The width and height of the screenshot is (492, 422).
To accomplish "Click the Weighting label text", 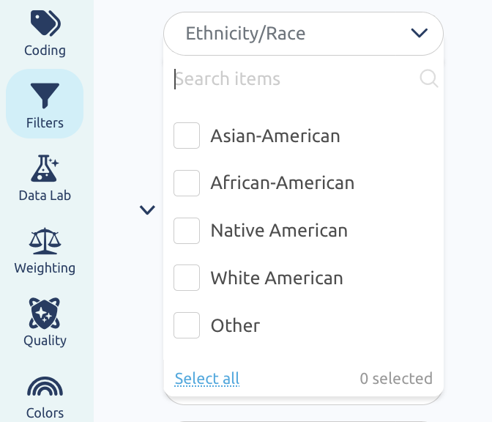I will pyautogui.click(x=45, y=268).
